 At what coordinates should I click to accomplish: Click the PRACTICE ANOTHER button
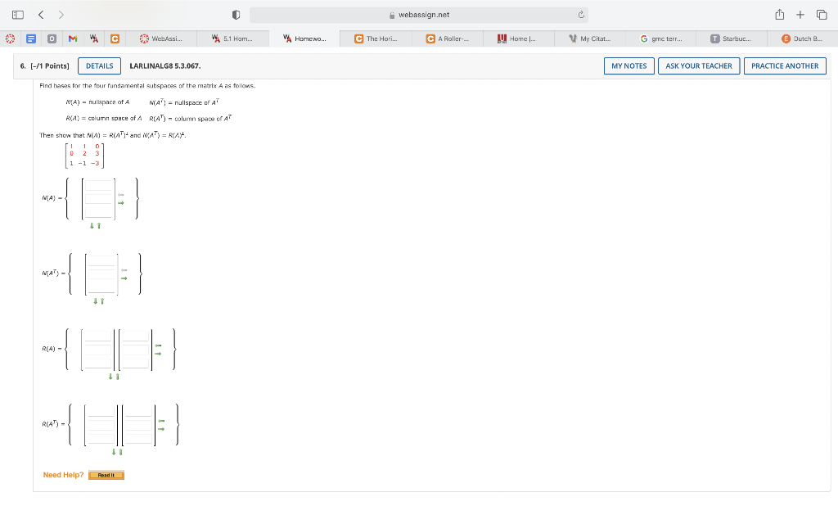point(785,65)
